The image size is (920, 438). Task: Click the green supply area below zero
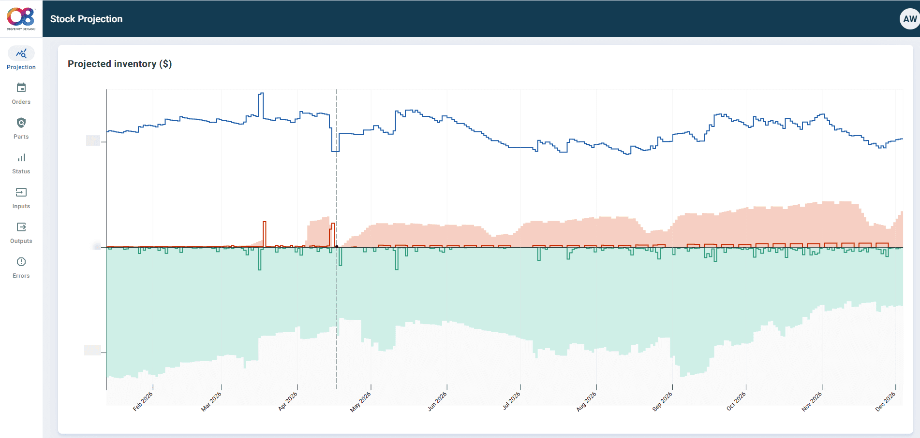click(484, 299)
